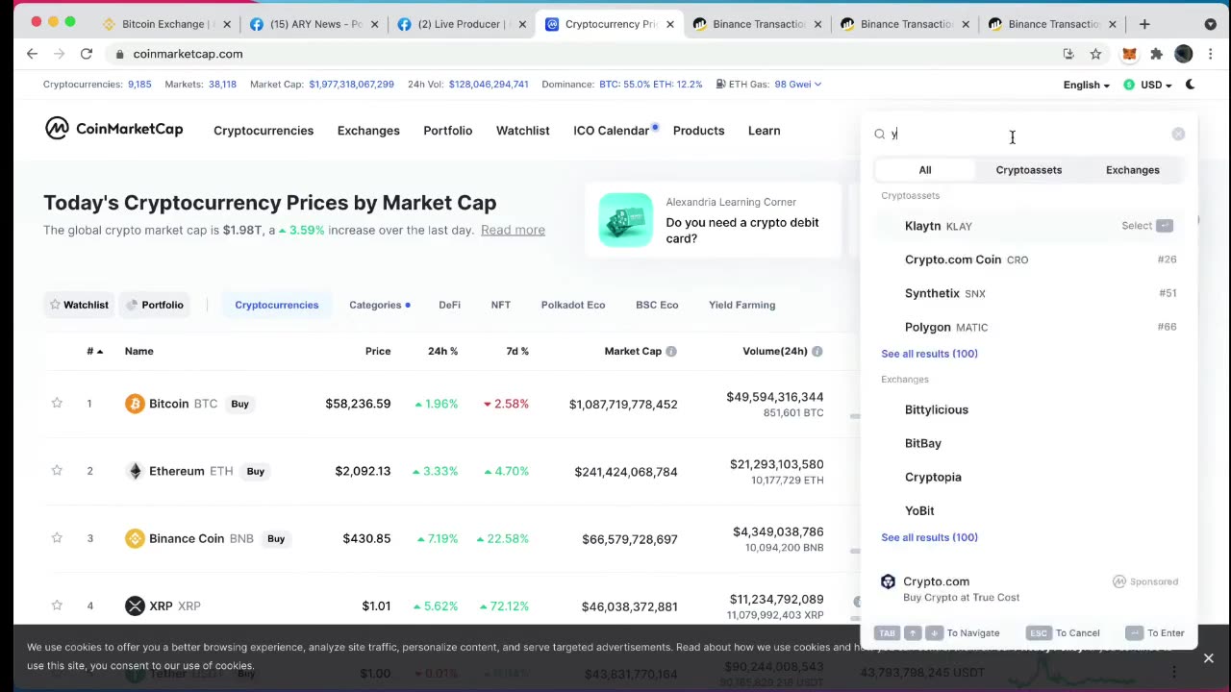Sort table by rank # column
1231x692 pixels.
(x=94, y=351)
